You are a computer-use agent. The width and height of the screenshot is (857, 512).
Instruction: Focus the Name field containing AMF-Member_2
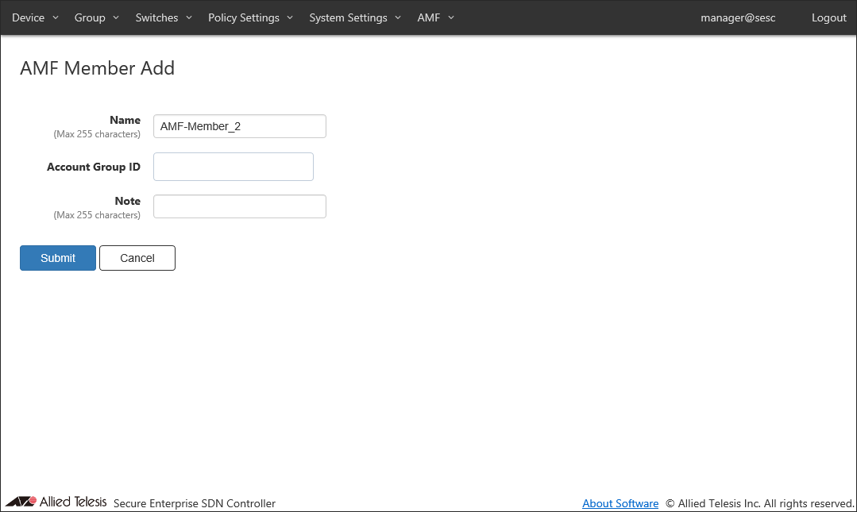[239, 126]
